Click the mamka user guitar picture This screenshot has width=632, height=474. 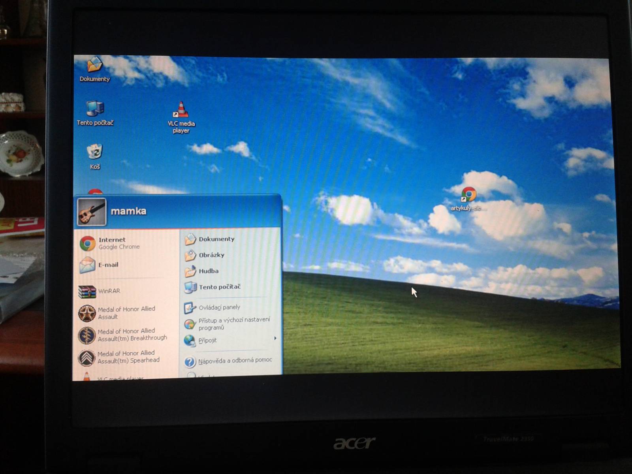click(x=92, y=212)
